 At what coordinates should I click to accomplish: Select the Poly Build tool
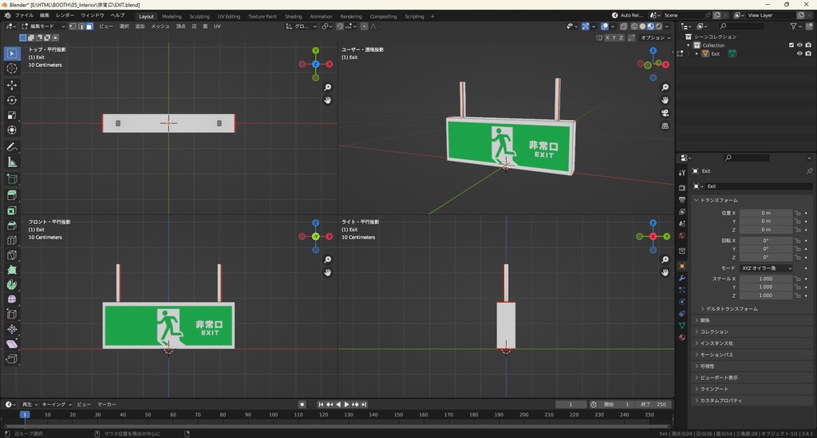click(x=12, y=270)
